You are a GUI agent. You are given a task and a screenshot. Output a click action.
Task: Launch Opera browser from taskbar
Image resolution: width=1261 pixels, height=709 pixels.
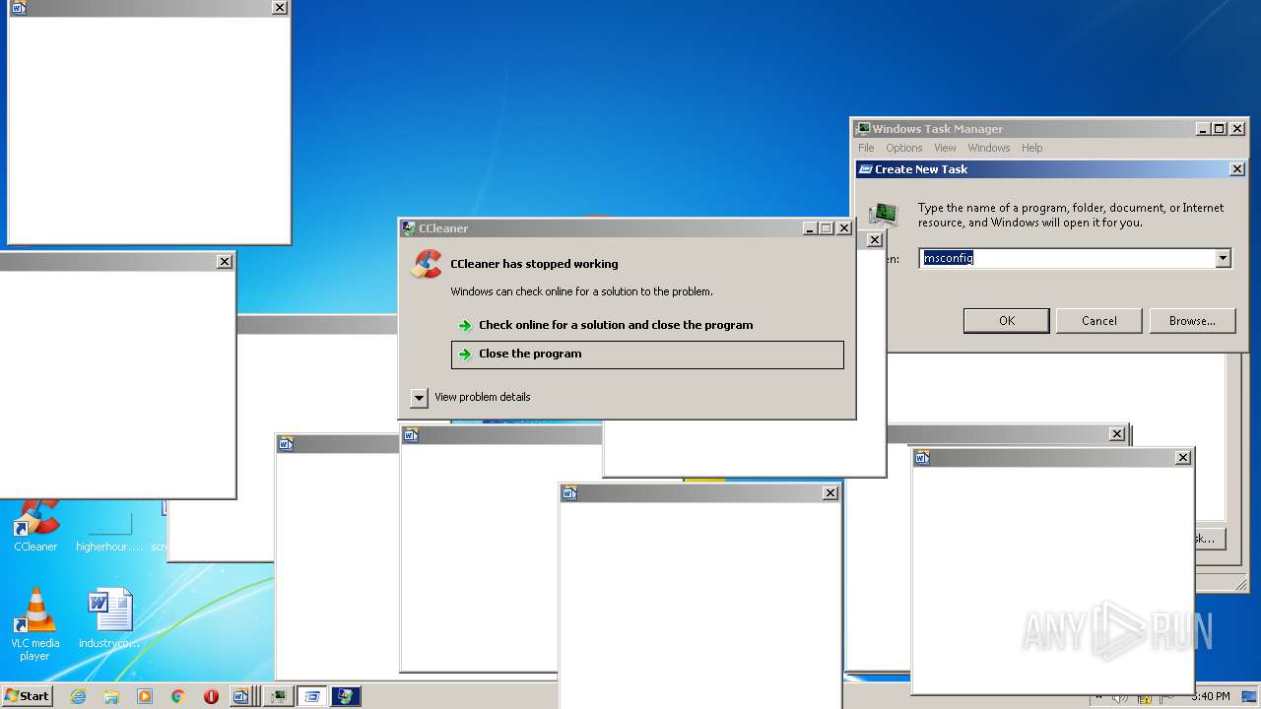click(x=211, y=696)
